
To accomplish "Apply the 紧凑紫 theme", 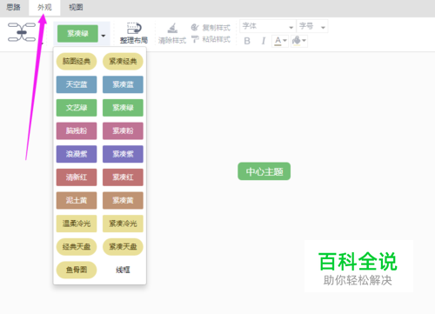I will tap(123, 154).
